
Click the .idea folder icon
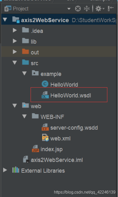point(25,30)
